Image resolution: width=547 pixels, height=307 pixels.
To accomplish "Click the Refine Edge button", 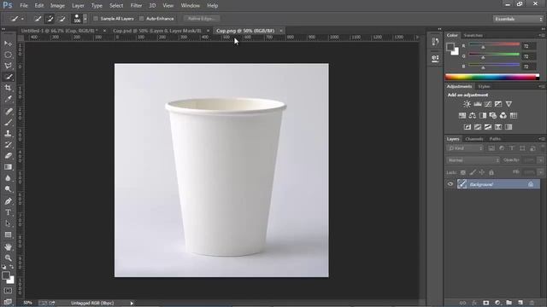I will pos(202,19).
